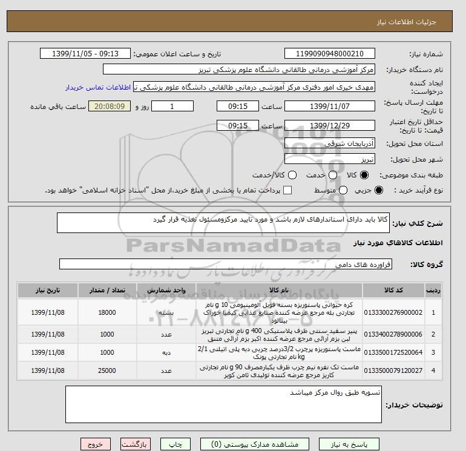Viewport: 466px width, 451px height.
Task: Click the quantity cell 25000
Action: click(x=107, y=370)
